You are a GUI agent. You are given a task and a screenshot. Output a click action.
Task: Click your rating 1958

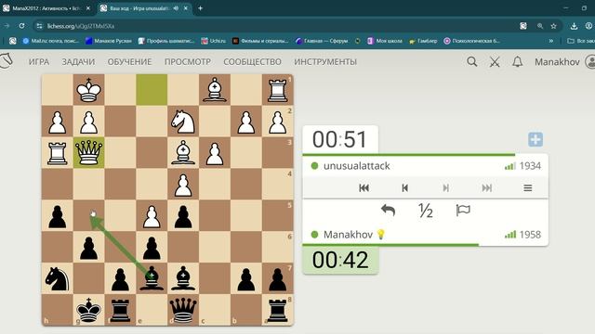530,235
